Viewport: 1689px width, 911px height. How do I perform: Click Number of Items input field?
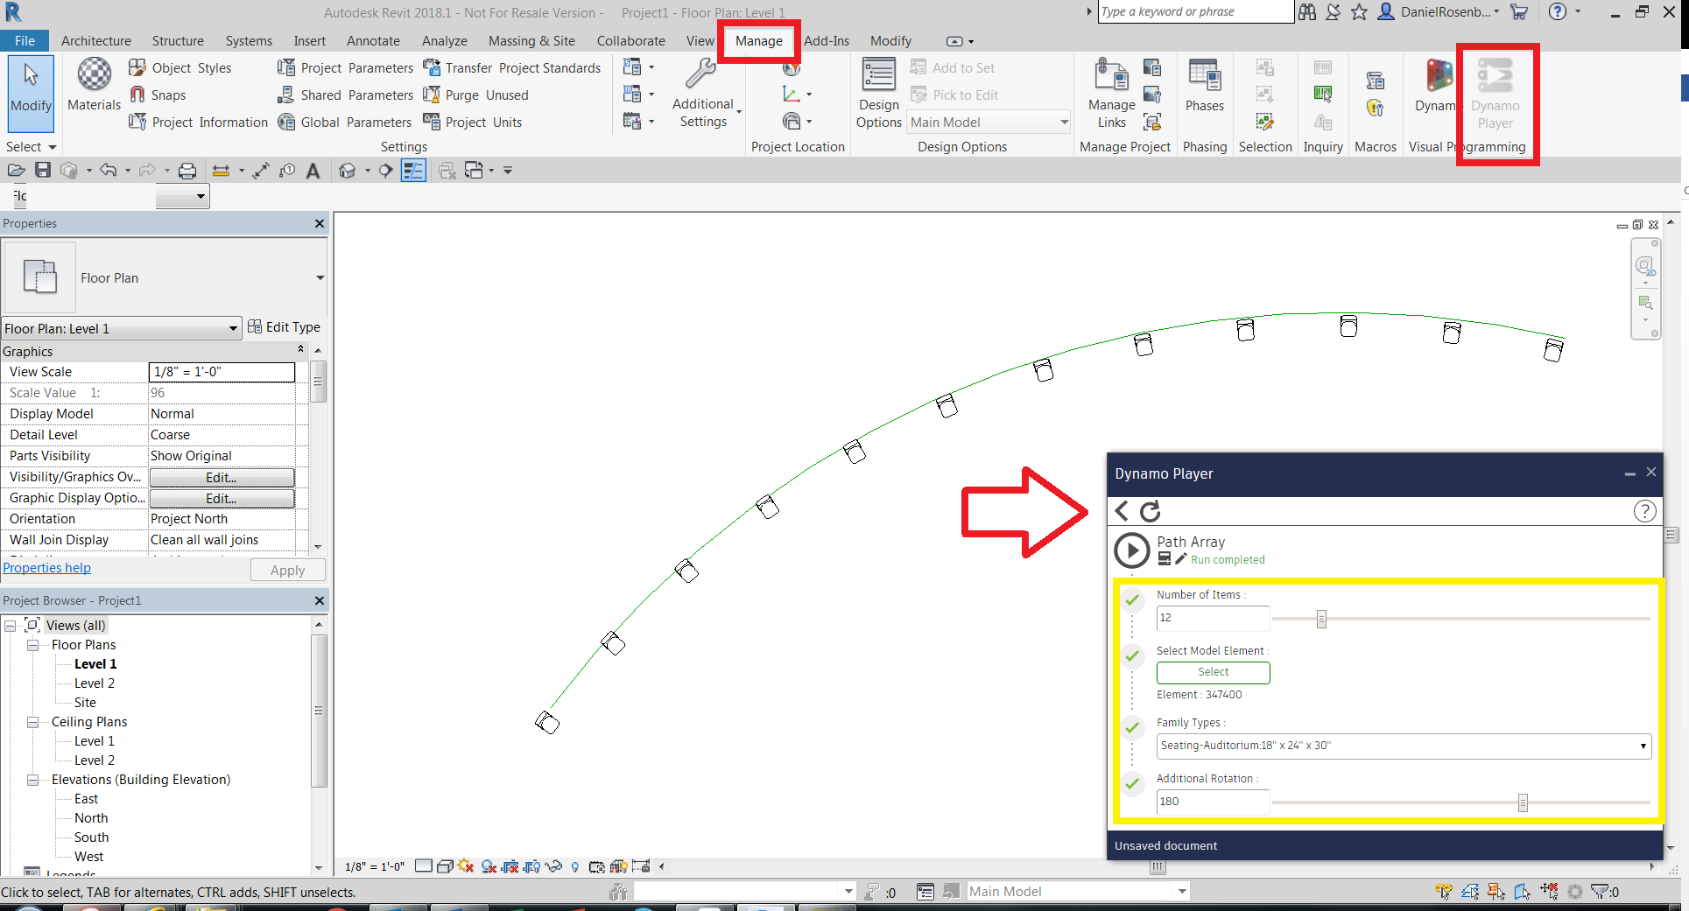point(1213,618)
